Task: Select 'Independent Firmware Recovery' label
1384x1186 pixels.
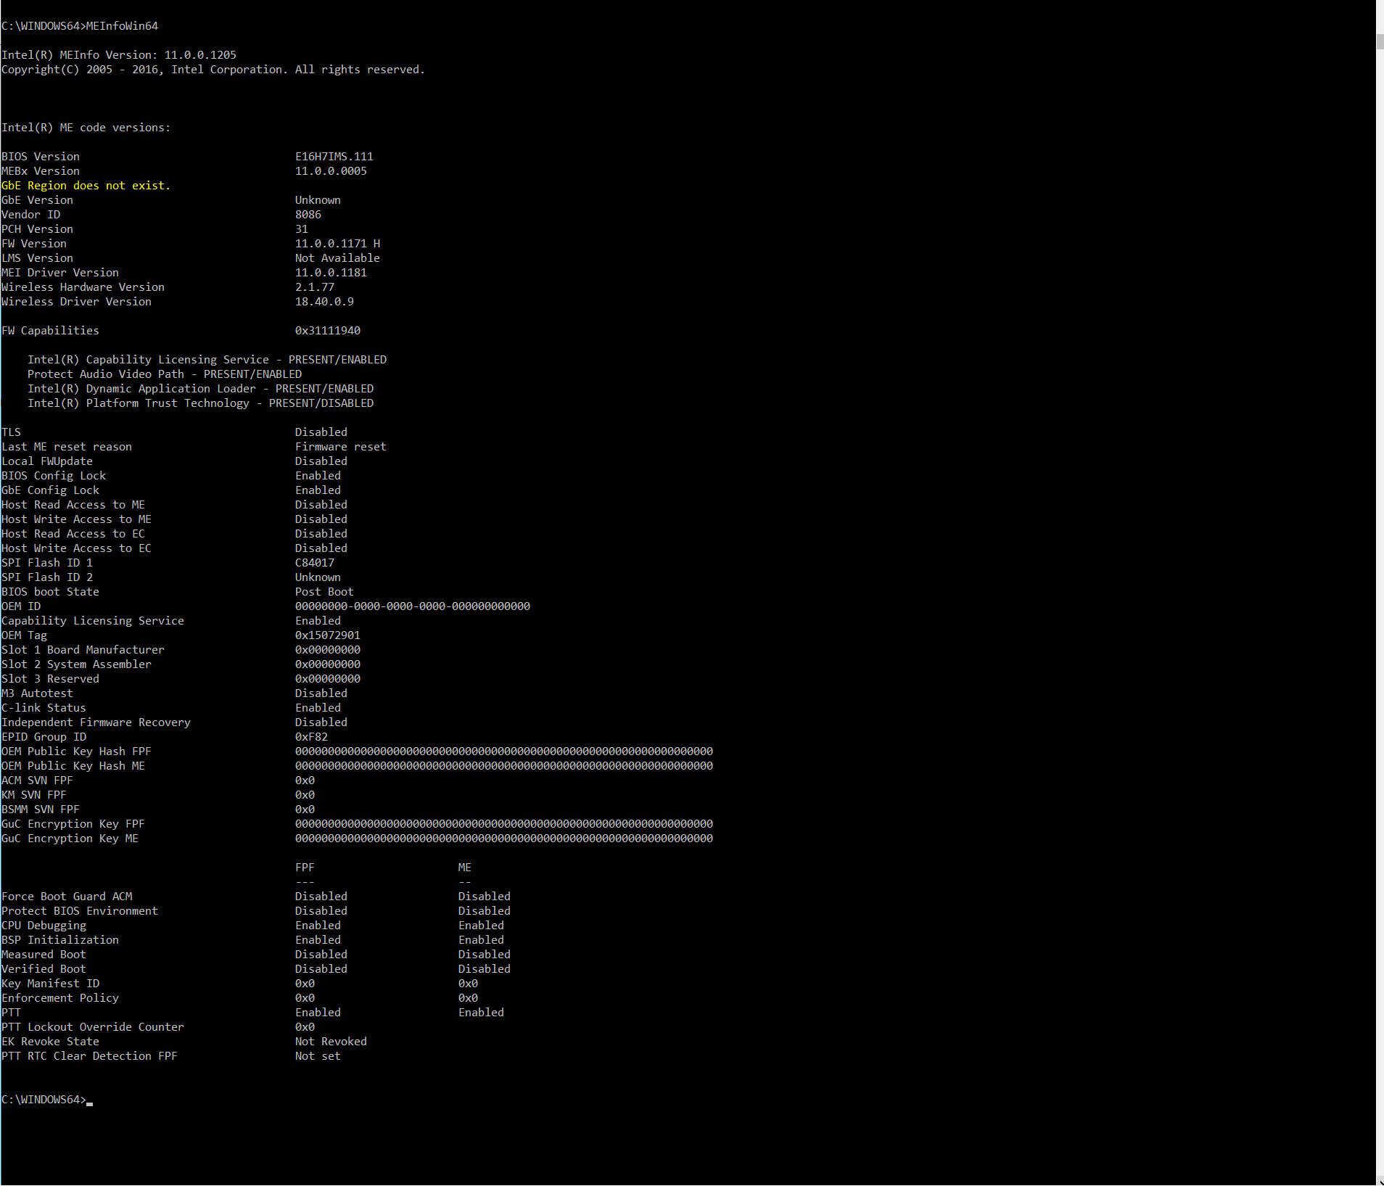Action: 96,722
